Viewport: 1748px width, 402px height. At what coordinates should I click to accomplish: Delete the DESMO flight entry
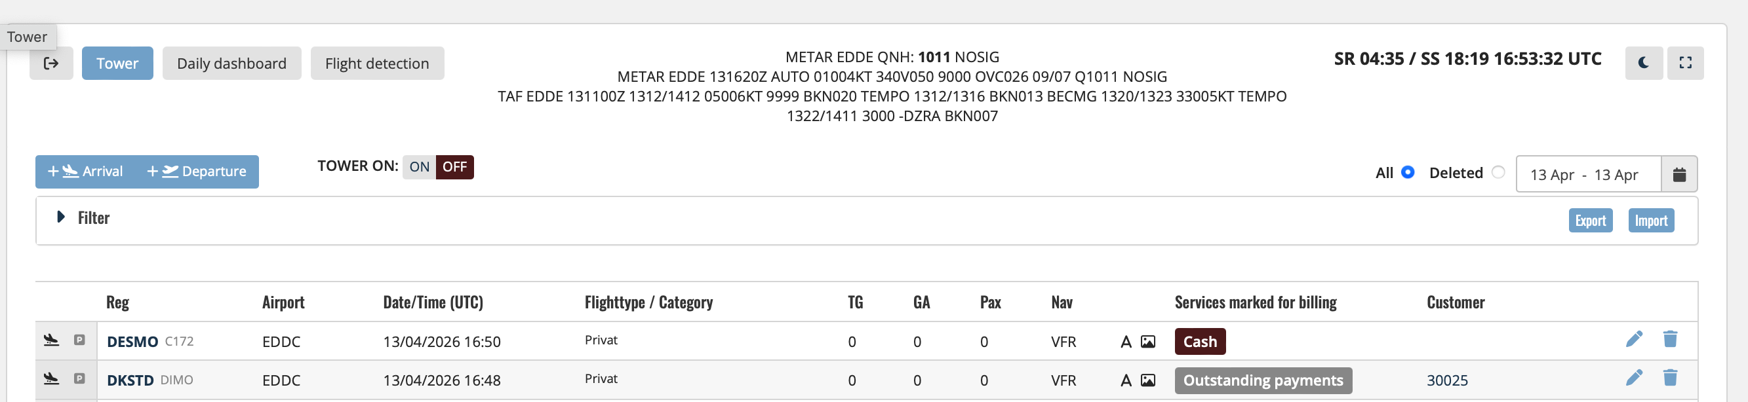(1670, 338)
